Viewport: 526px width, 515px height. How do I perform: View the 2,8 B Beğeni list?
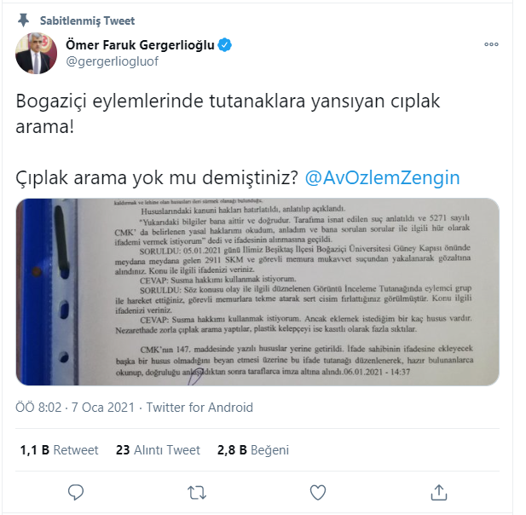pyautogui.click(x=253, y=450)
